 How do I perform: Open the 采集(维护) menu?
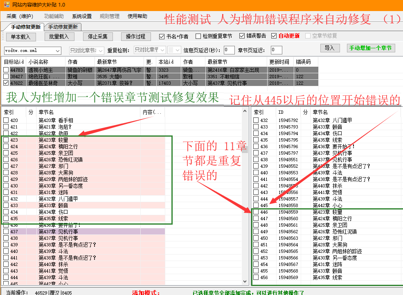pyautogui.click(x=20, y=16)
